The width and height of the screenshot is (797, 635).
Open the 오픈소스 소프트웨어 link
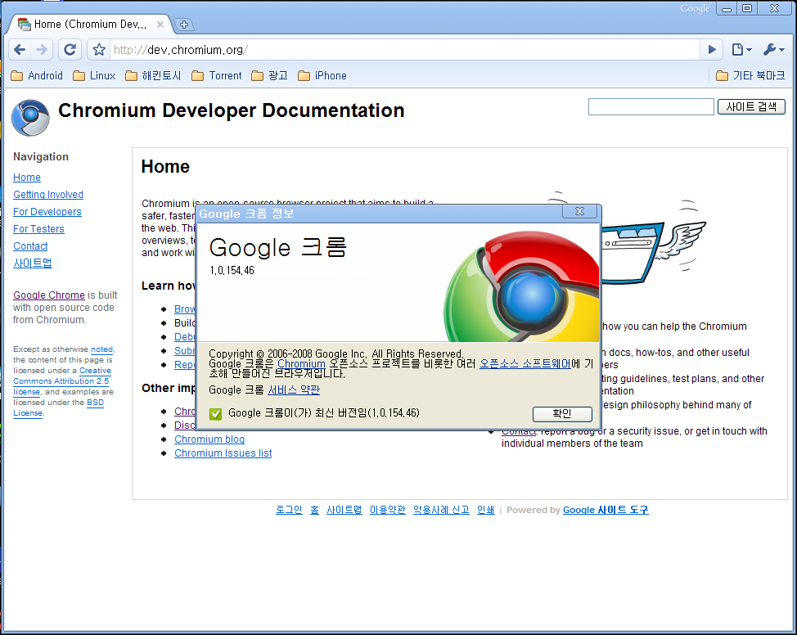(525, 364)
